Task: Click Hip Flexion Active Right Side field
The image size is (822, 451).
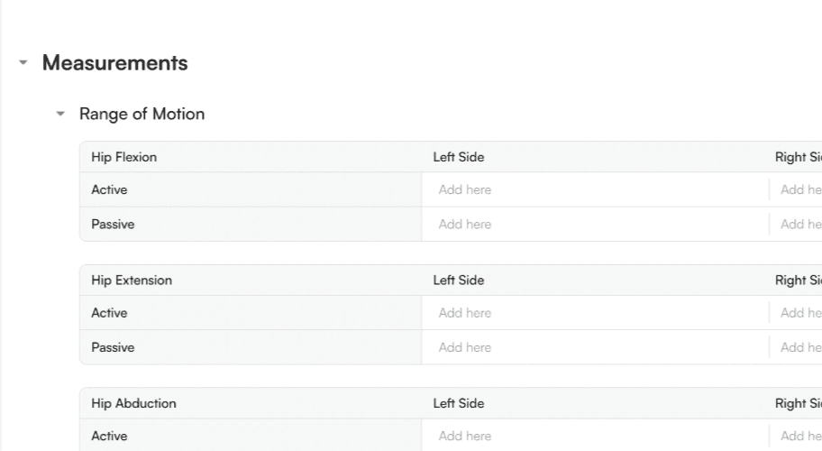Action: pyautogui.click(x=799, y=190)
